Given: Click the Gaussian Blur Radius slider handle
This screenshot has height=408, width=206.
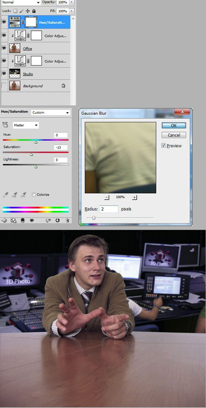Looking at the screenshot, I should (x=94, y=218).
